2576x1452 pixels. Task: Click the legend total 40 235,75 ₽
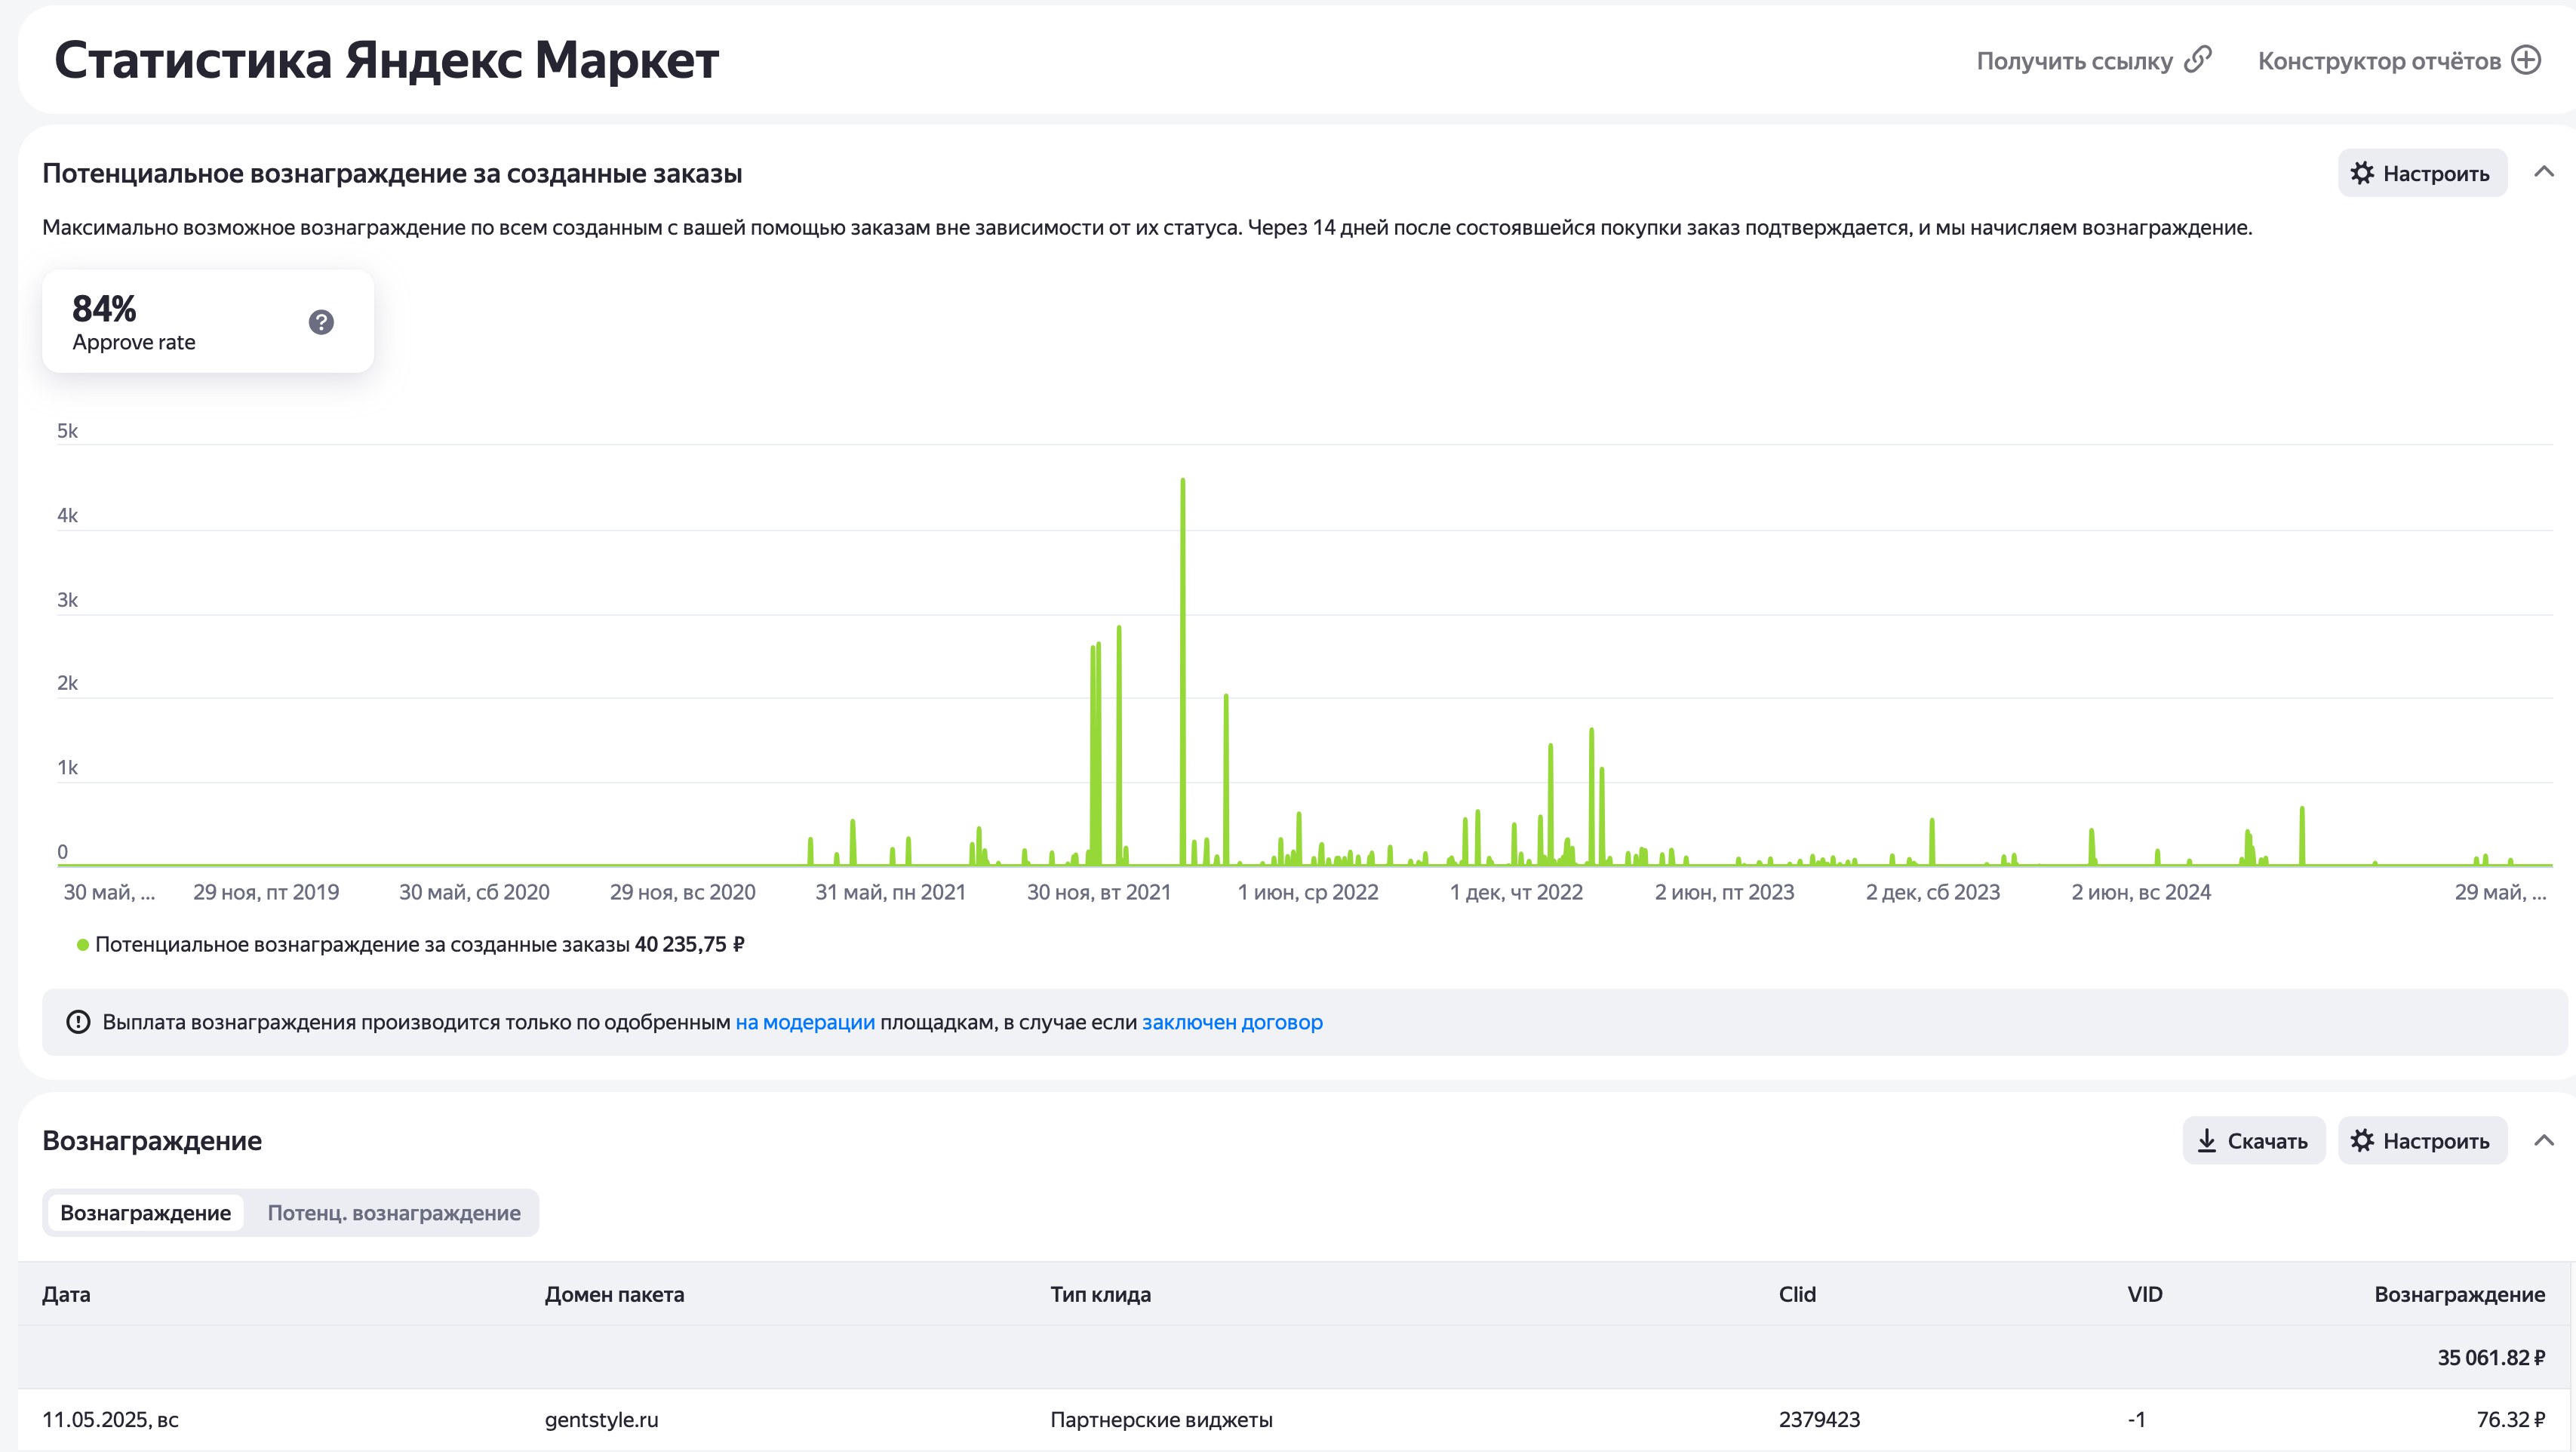(690, 945)
